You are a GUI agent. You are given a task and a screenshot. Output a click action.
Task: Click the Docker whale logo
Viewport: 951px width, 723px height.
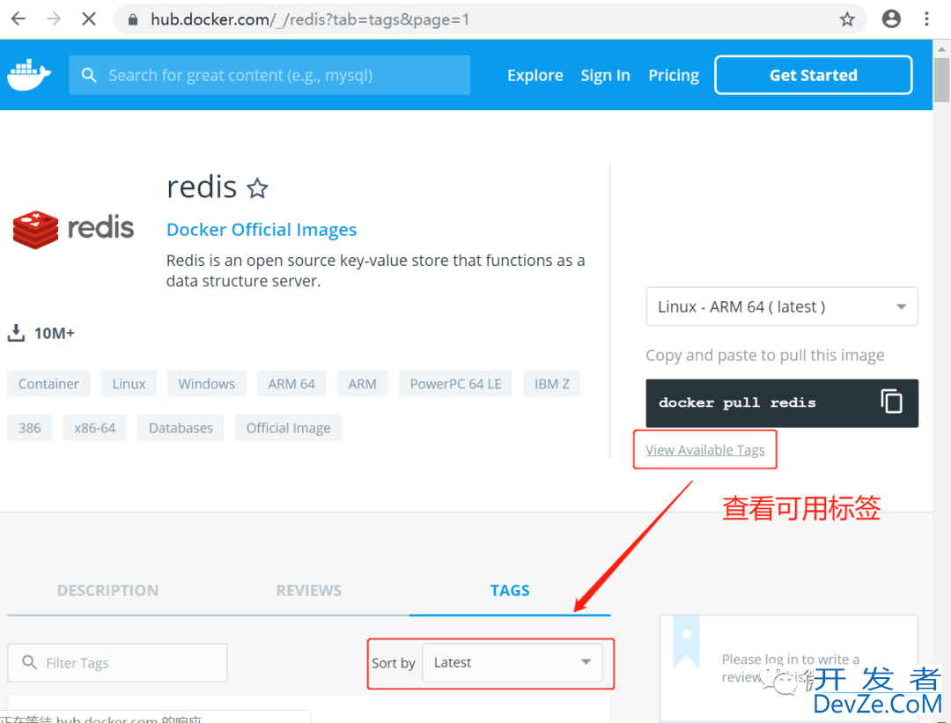pos(28,75)
